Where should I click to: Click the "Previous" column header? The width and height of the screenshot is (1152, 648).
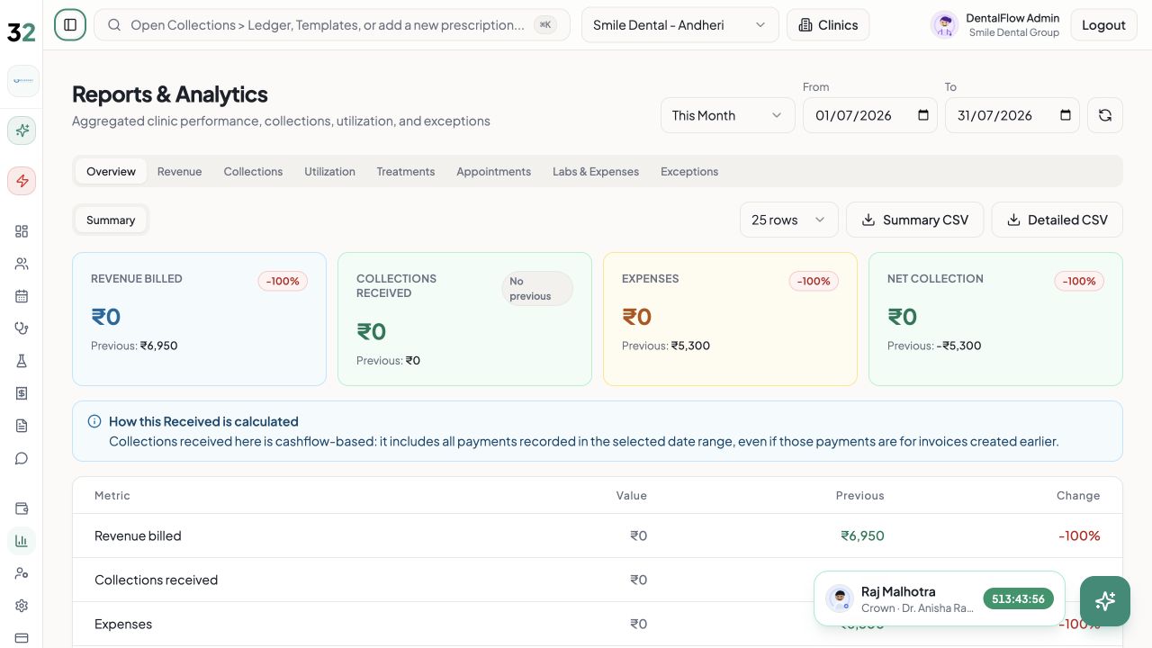859,495
